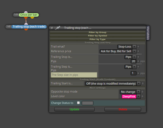
Task: Collapse the More settings section
Action: (97, 88)
